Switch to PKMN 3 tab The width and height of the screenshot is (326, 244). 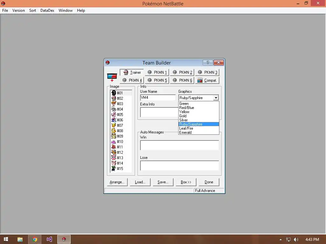tap(207, 72)
